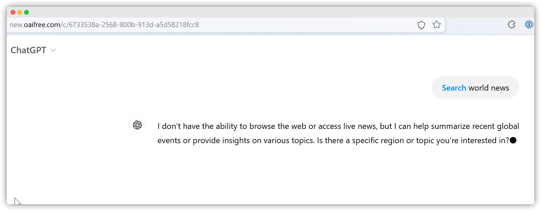Click the first line of the assistant reply
This screenshot has width=541, height=211.
click(338, 126)
